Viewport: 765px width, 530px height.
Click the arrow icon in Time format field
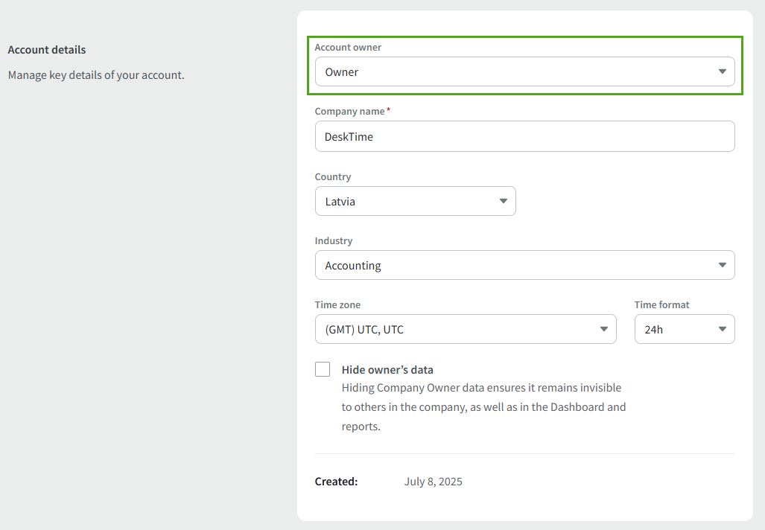click(722, 330)
